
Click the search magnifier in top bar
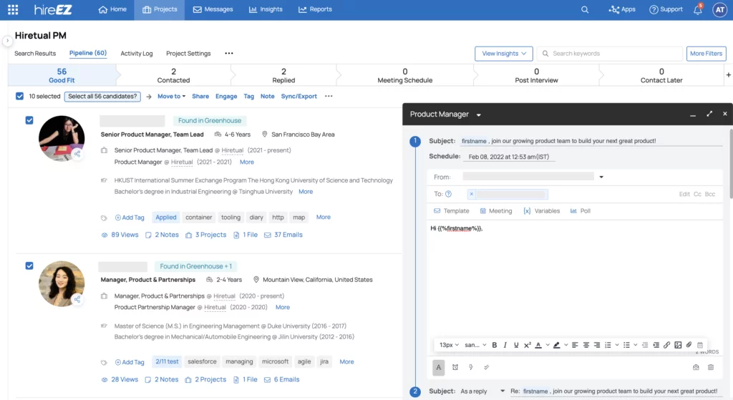[x=585, y=10]
